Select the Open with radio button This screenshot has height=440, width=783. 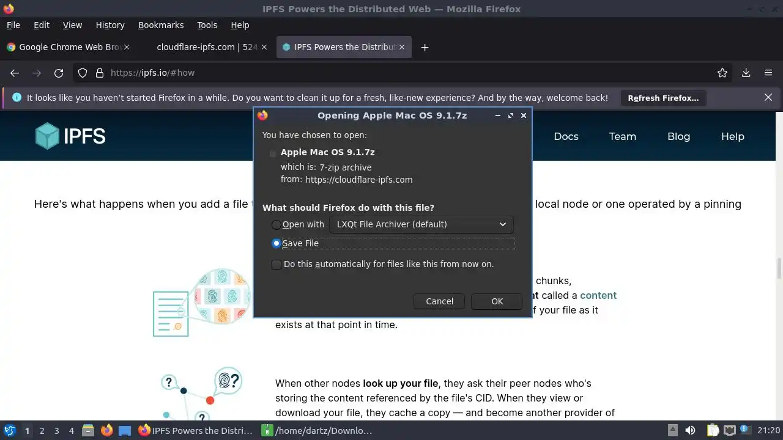276,225
